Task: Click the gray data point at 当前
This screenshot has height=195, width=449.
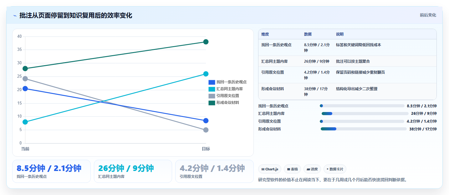Action: point(25,79)
